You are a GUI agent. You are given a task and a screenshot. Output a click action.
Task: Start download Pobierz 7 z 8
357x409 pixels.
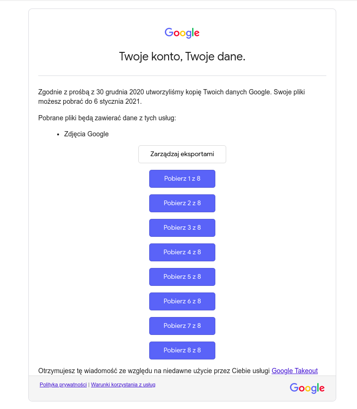(x=182, y=326)
